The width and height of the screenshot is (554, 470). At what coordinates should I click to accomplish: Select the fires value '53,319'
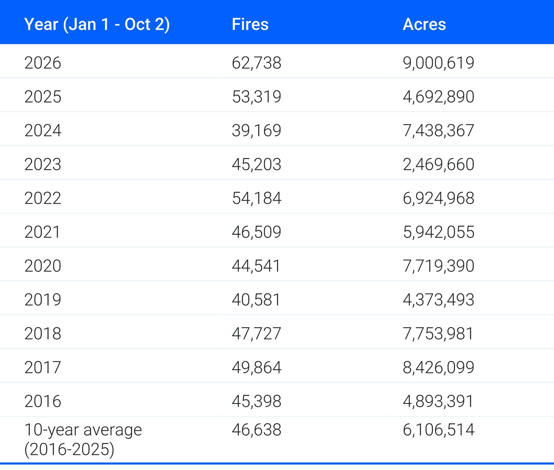coord(257,97)
